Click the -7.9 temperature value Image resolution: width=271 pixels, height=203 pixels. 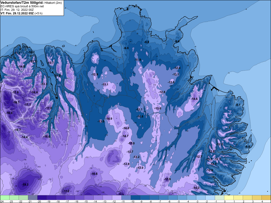point(25,47)
